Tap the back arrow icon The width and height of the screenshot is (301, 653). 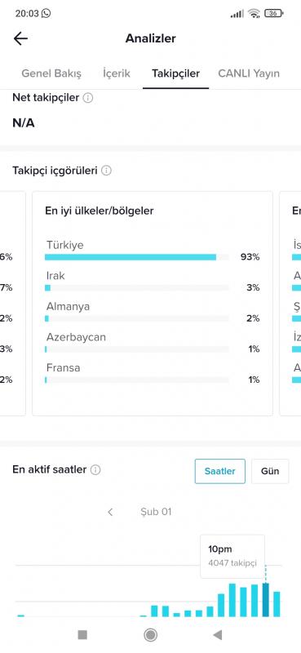pyautogui.click(x=20, y=38)
